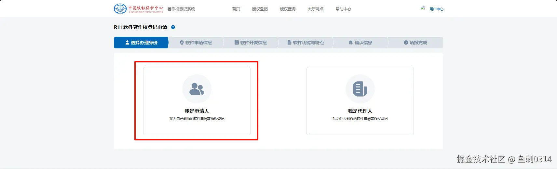The image size is (557, 169).
Task: Select the 选择办理身份 step tab
Action: 141,43
